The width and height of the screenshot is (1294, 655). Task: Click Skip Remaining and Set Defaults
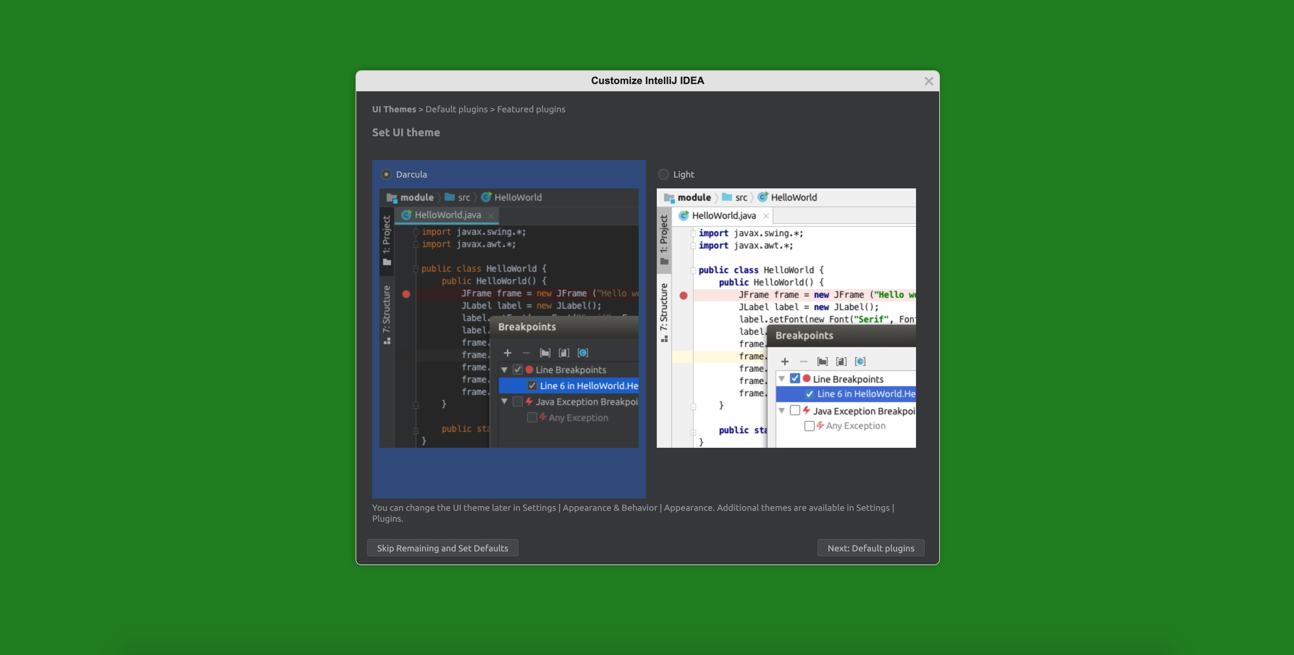pos(442,547)
